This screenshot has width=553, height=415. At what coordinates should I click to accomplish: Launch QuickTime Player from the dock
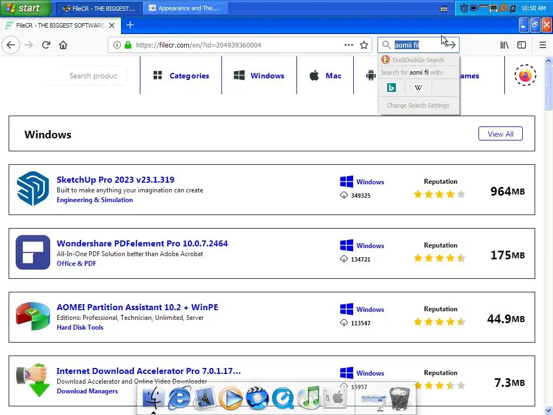point(283,398)
